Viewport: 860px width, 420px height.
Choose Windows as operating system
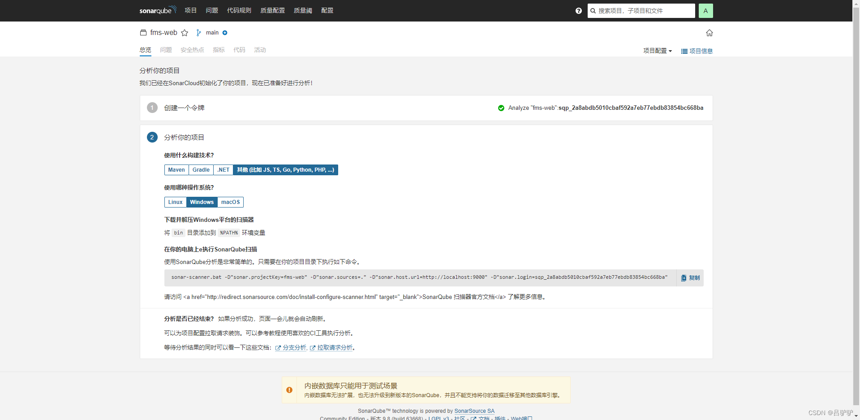[202, 202]
